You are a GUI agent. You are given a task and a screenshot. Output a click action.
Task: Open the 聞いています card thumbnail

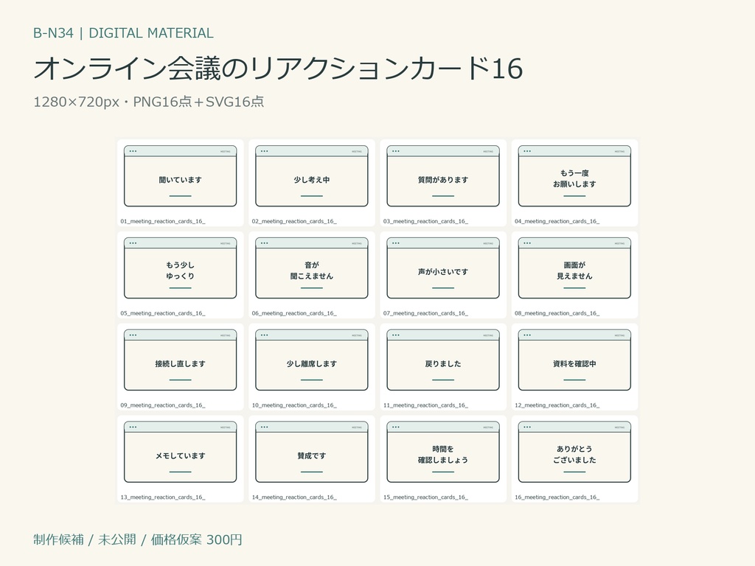tap(180, 176)
